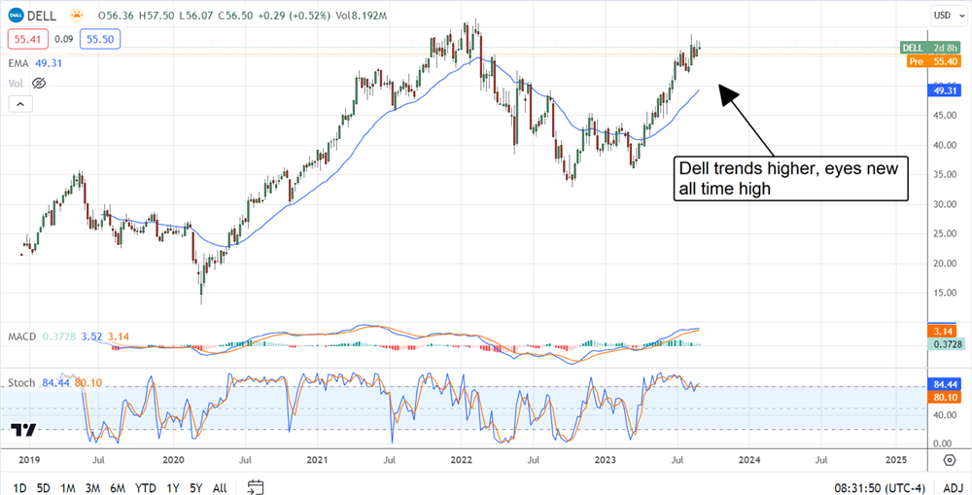Click the EMA value 49.31 in the legend

(x=47, y=62)
